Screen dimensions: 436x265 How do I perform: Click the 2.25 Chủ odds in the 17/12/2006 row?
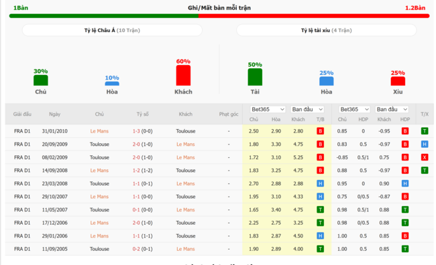pos(254,223)
